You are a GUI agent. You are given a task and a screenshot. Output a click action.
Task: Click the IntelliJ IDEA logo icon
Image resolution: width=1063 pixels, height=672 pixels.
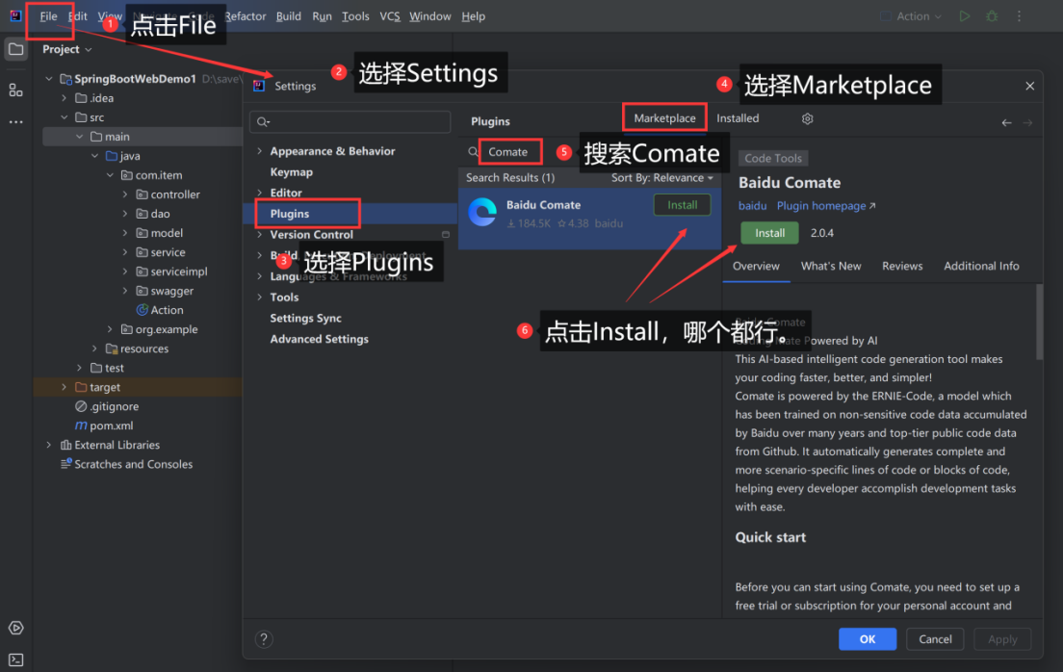(x=15, y=15)
